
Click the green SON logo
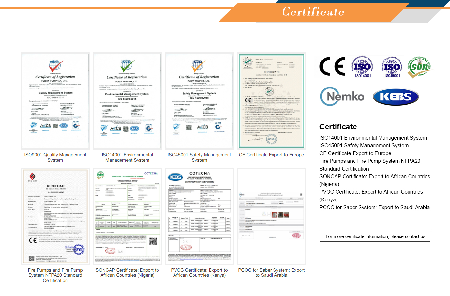419,67
